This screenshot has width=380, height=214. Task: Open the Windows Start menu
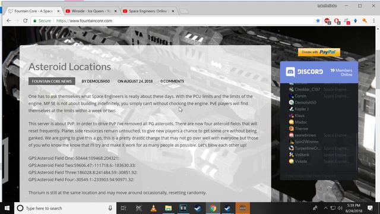coord(7,208)
